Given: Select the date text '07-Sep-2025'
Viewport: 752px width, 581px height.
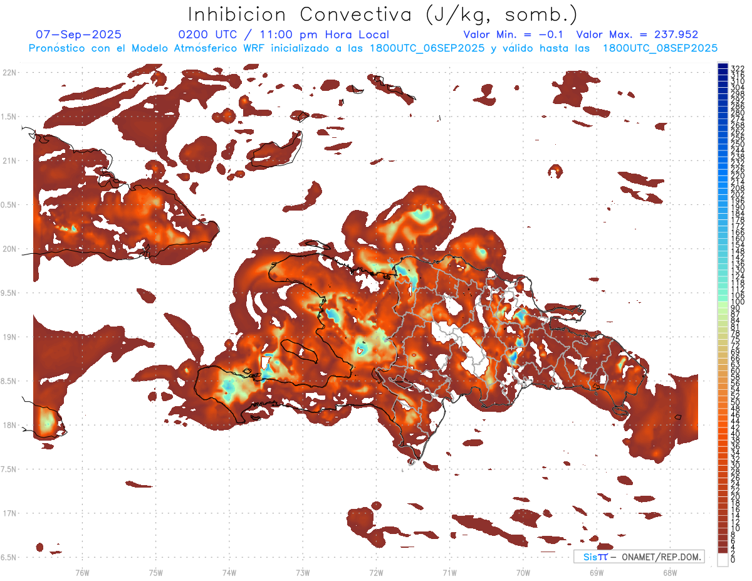Looking at the screenshot, I should coord(79,35).
